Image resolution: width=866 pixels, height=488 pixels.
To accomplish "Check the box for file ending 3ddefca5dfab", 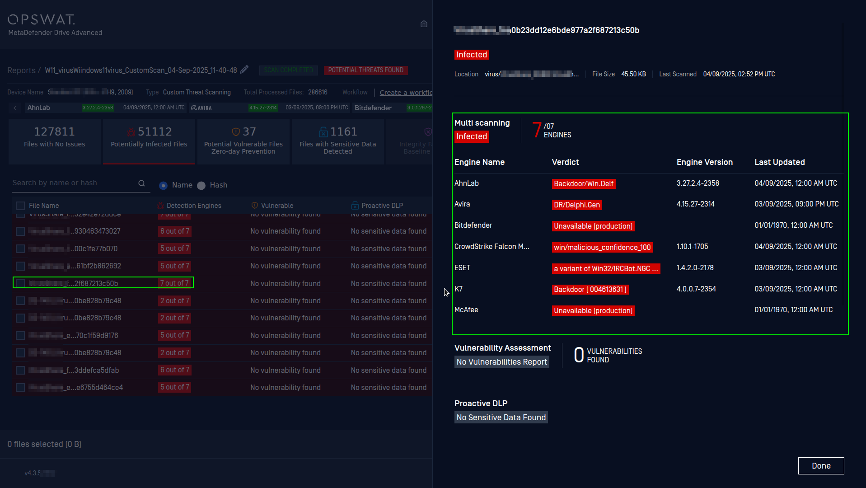I will click(20, 370).
